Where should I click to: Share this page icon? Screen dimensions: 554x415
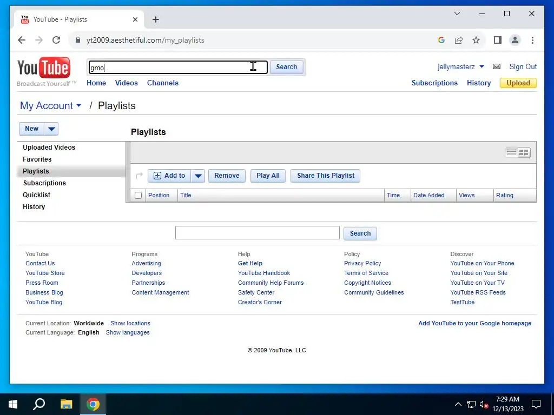(459, 40)
